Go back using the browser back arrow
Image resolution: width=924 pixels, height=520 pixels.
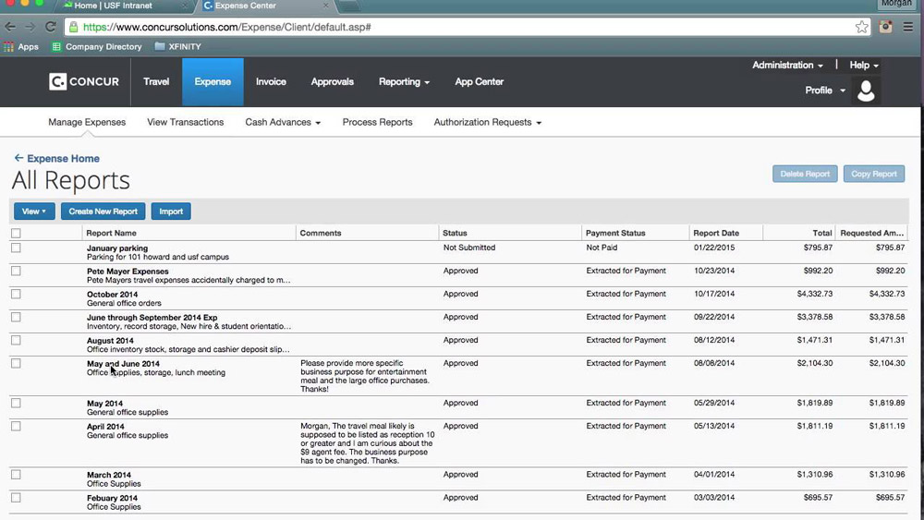click(10, 27)
